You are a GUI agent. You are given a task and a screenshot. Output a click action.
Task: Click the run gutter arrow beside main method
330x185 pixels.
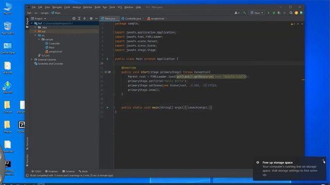point(107,107)
